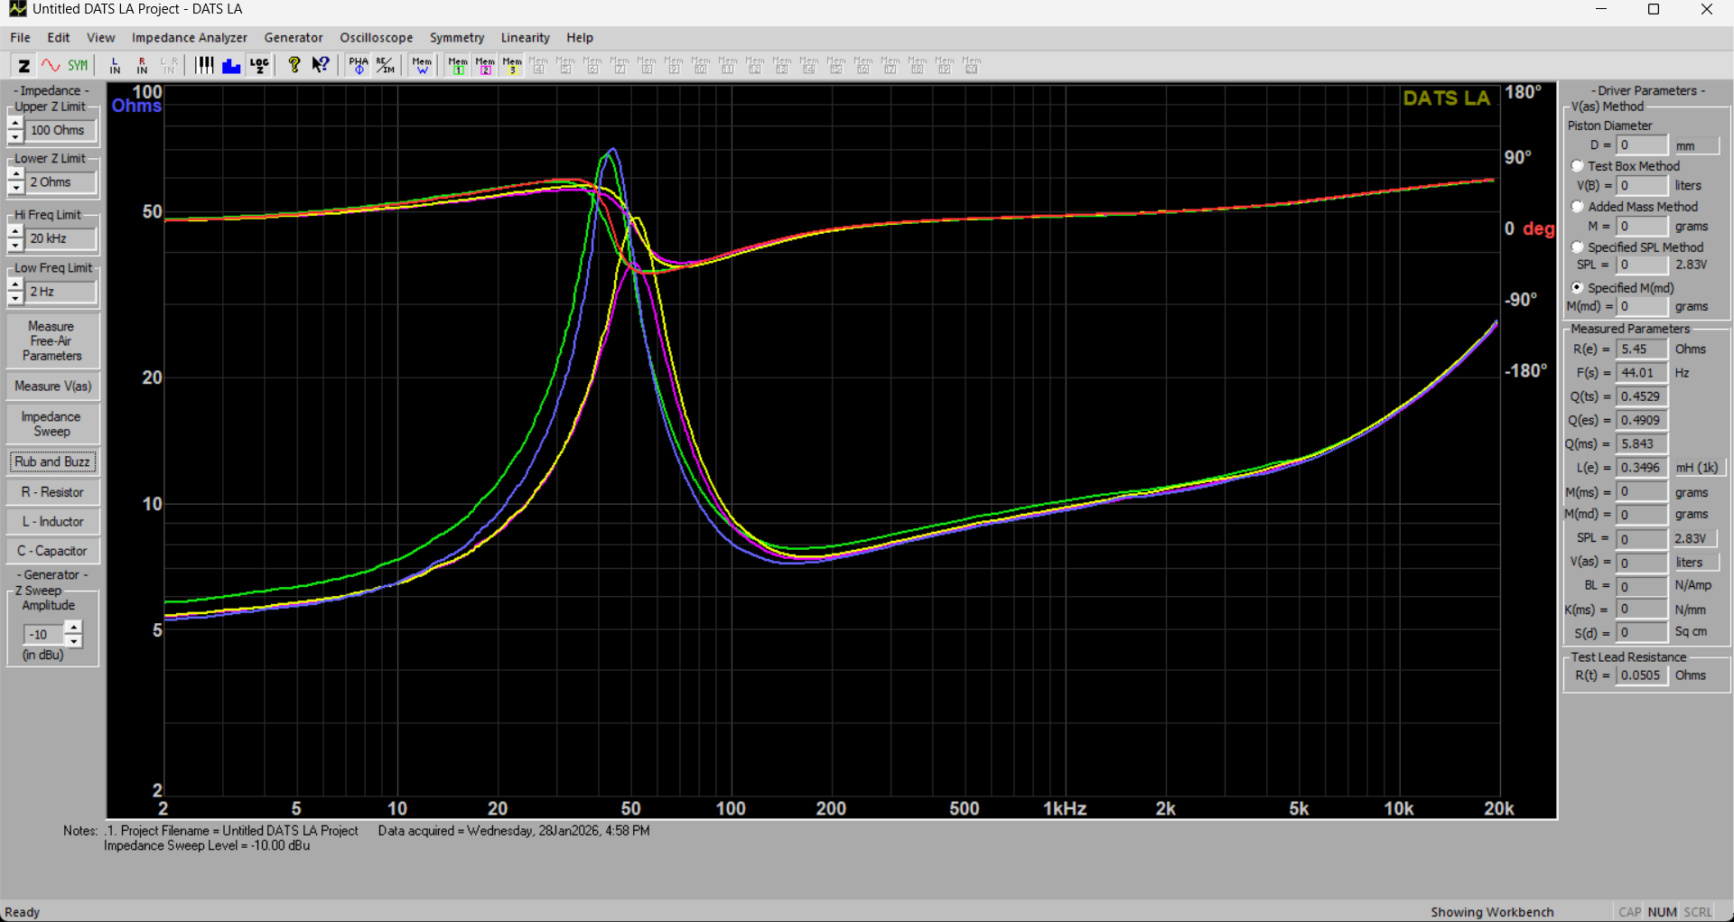Click the Piston Diameter D input field

click(1641, 145)
